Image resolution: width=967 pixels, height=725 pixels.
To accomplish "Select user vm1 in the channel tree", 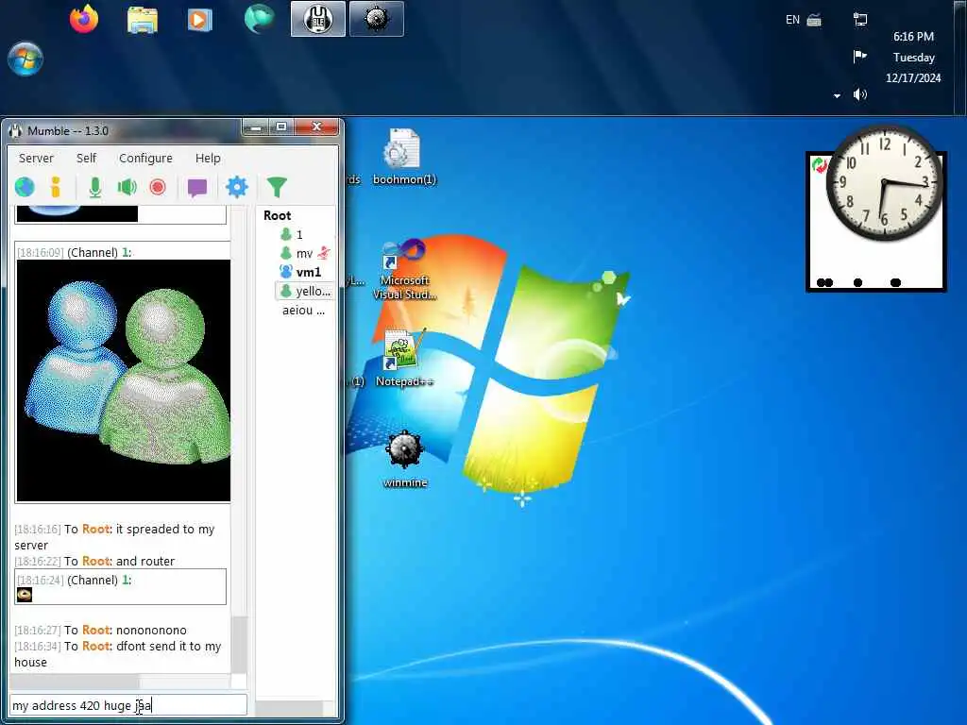I will 309,272.
